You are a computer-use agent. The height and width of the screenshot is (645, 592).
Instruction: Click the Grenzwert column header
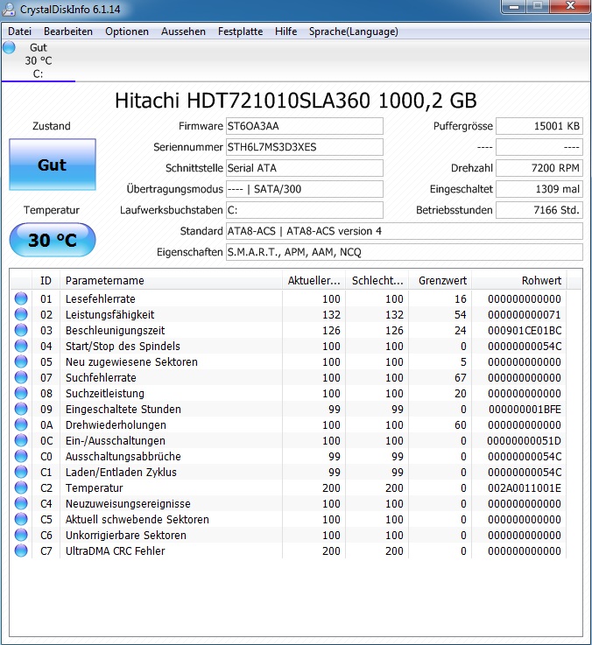440,281
